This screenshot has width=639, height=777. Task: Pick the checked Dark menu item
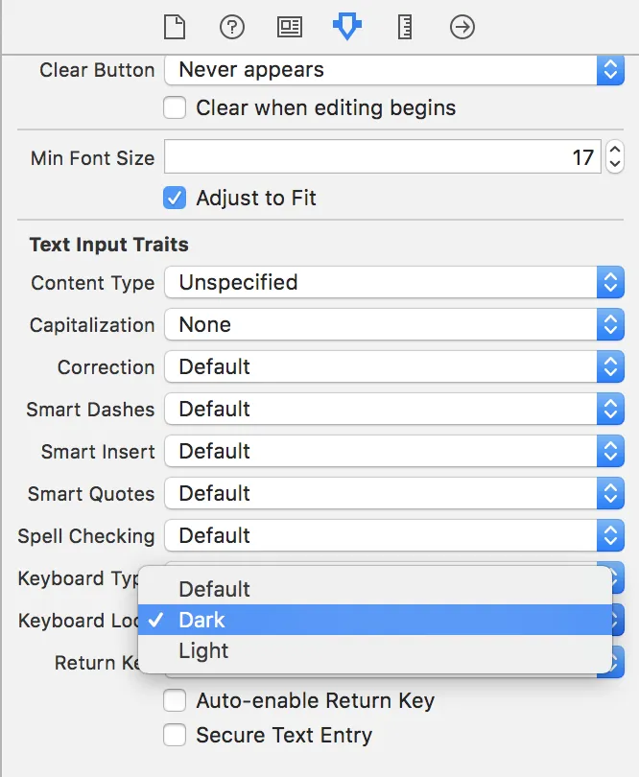point(374,620)
